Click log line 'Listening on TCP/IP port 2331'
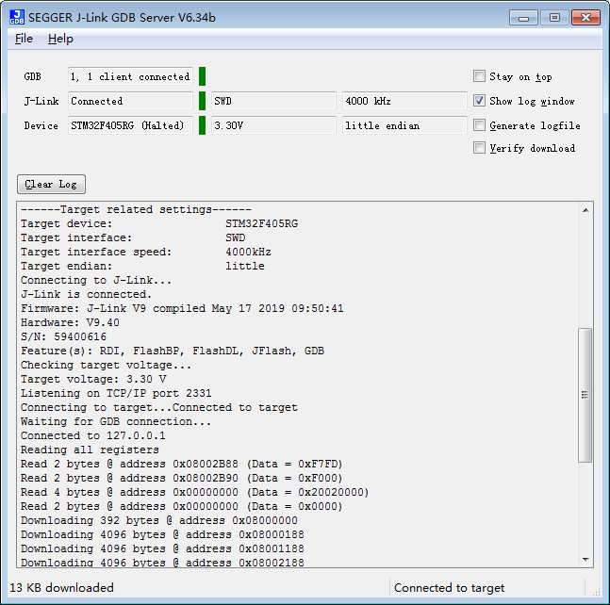The height and width of the screenshot is (605, 610). coord(116,393)
